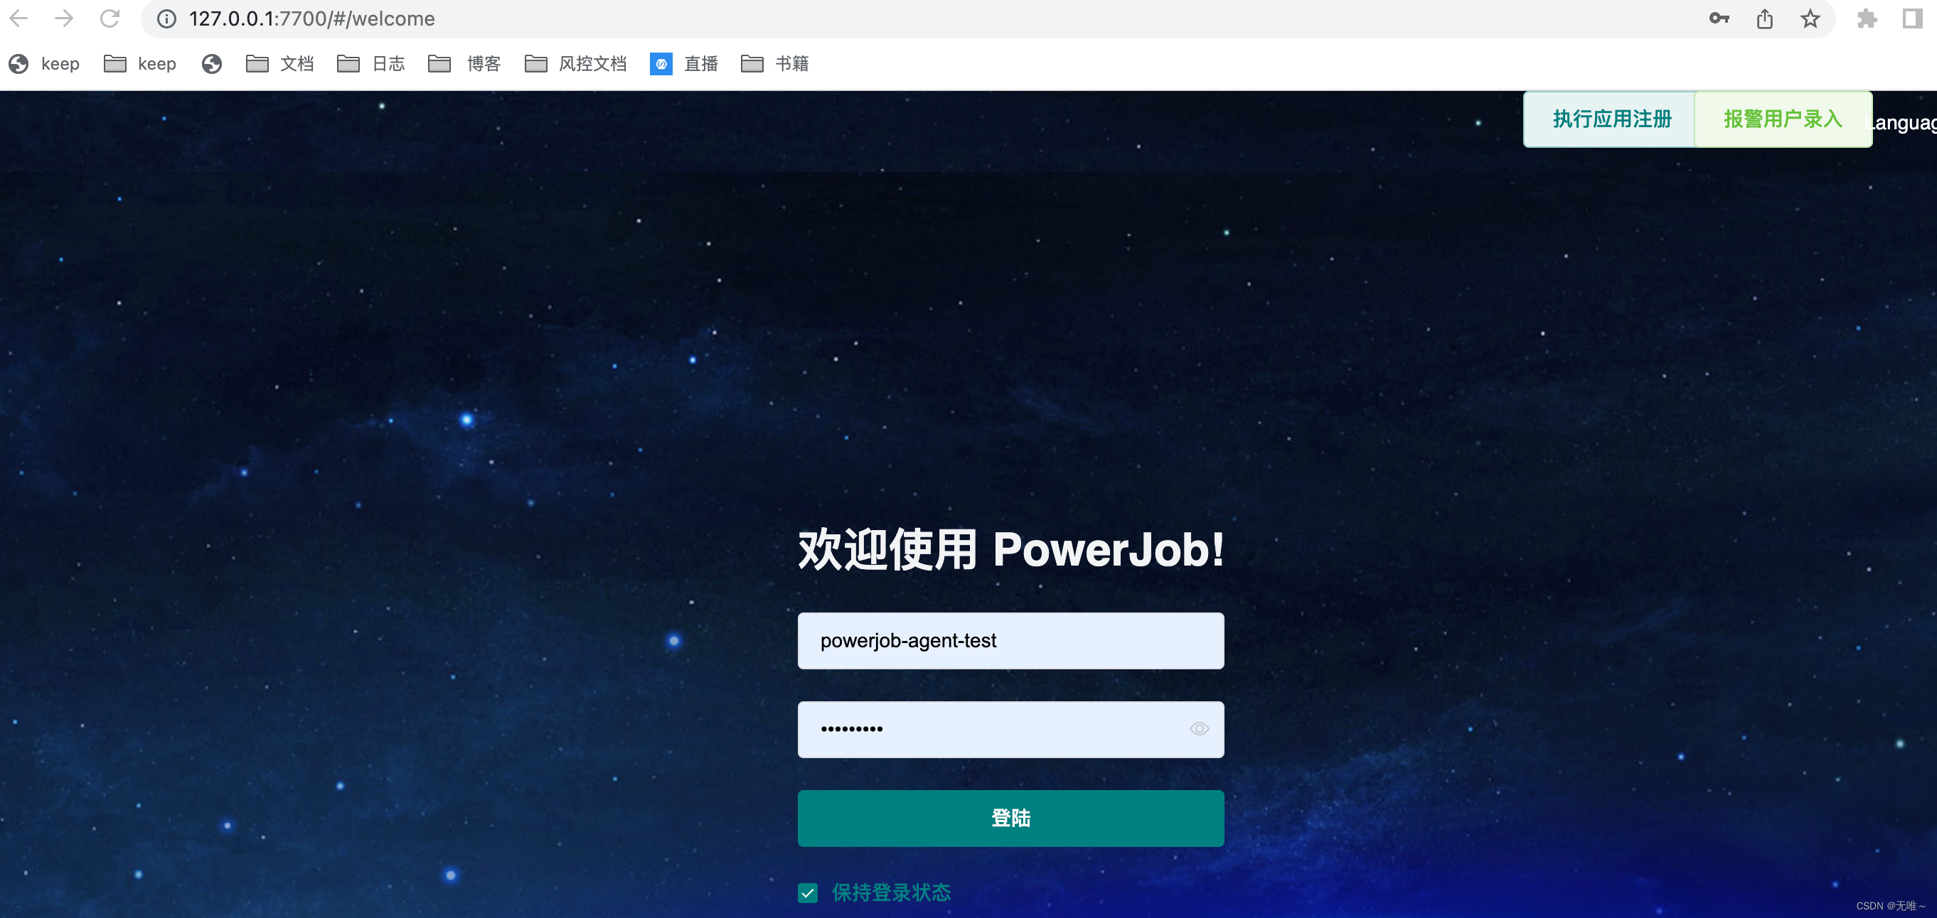Open the extensions puzzle icon

click(x=1867, y=18)
